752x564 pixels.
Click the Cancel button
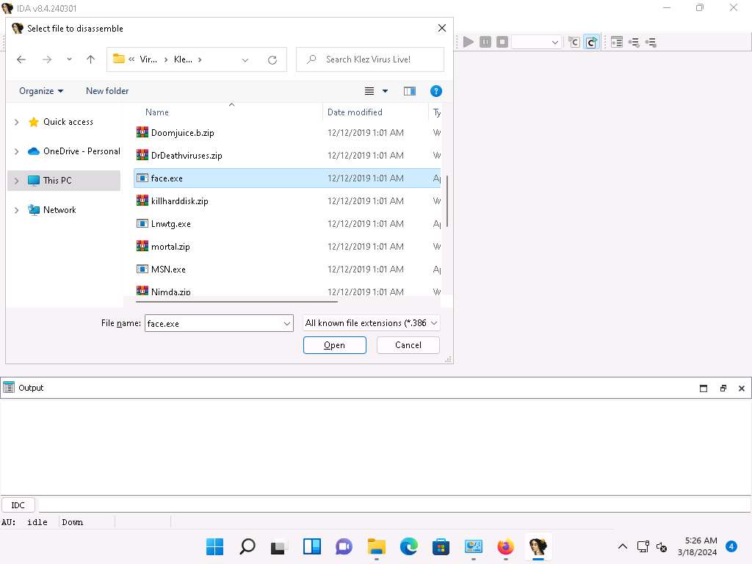[408, 345]
